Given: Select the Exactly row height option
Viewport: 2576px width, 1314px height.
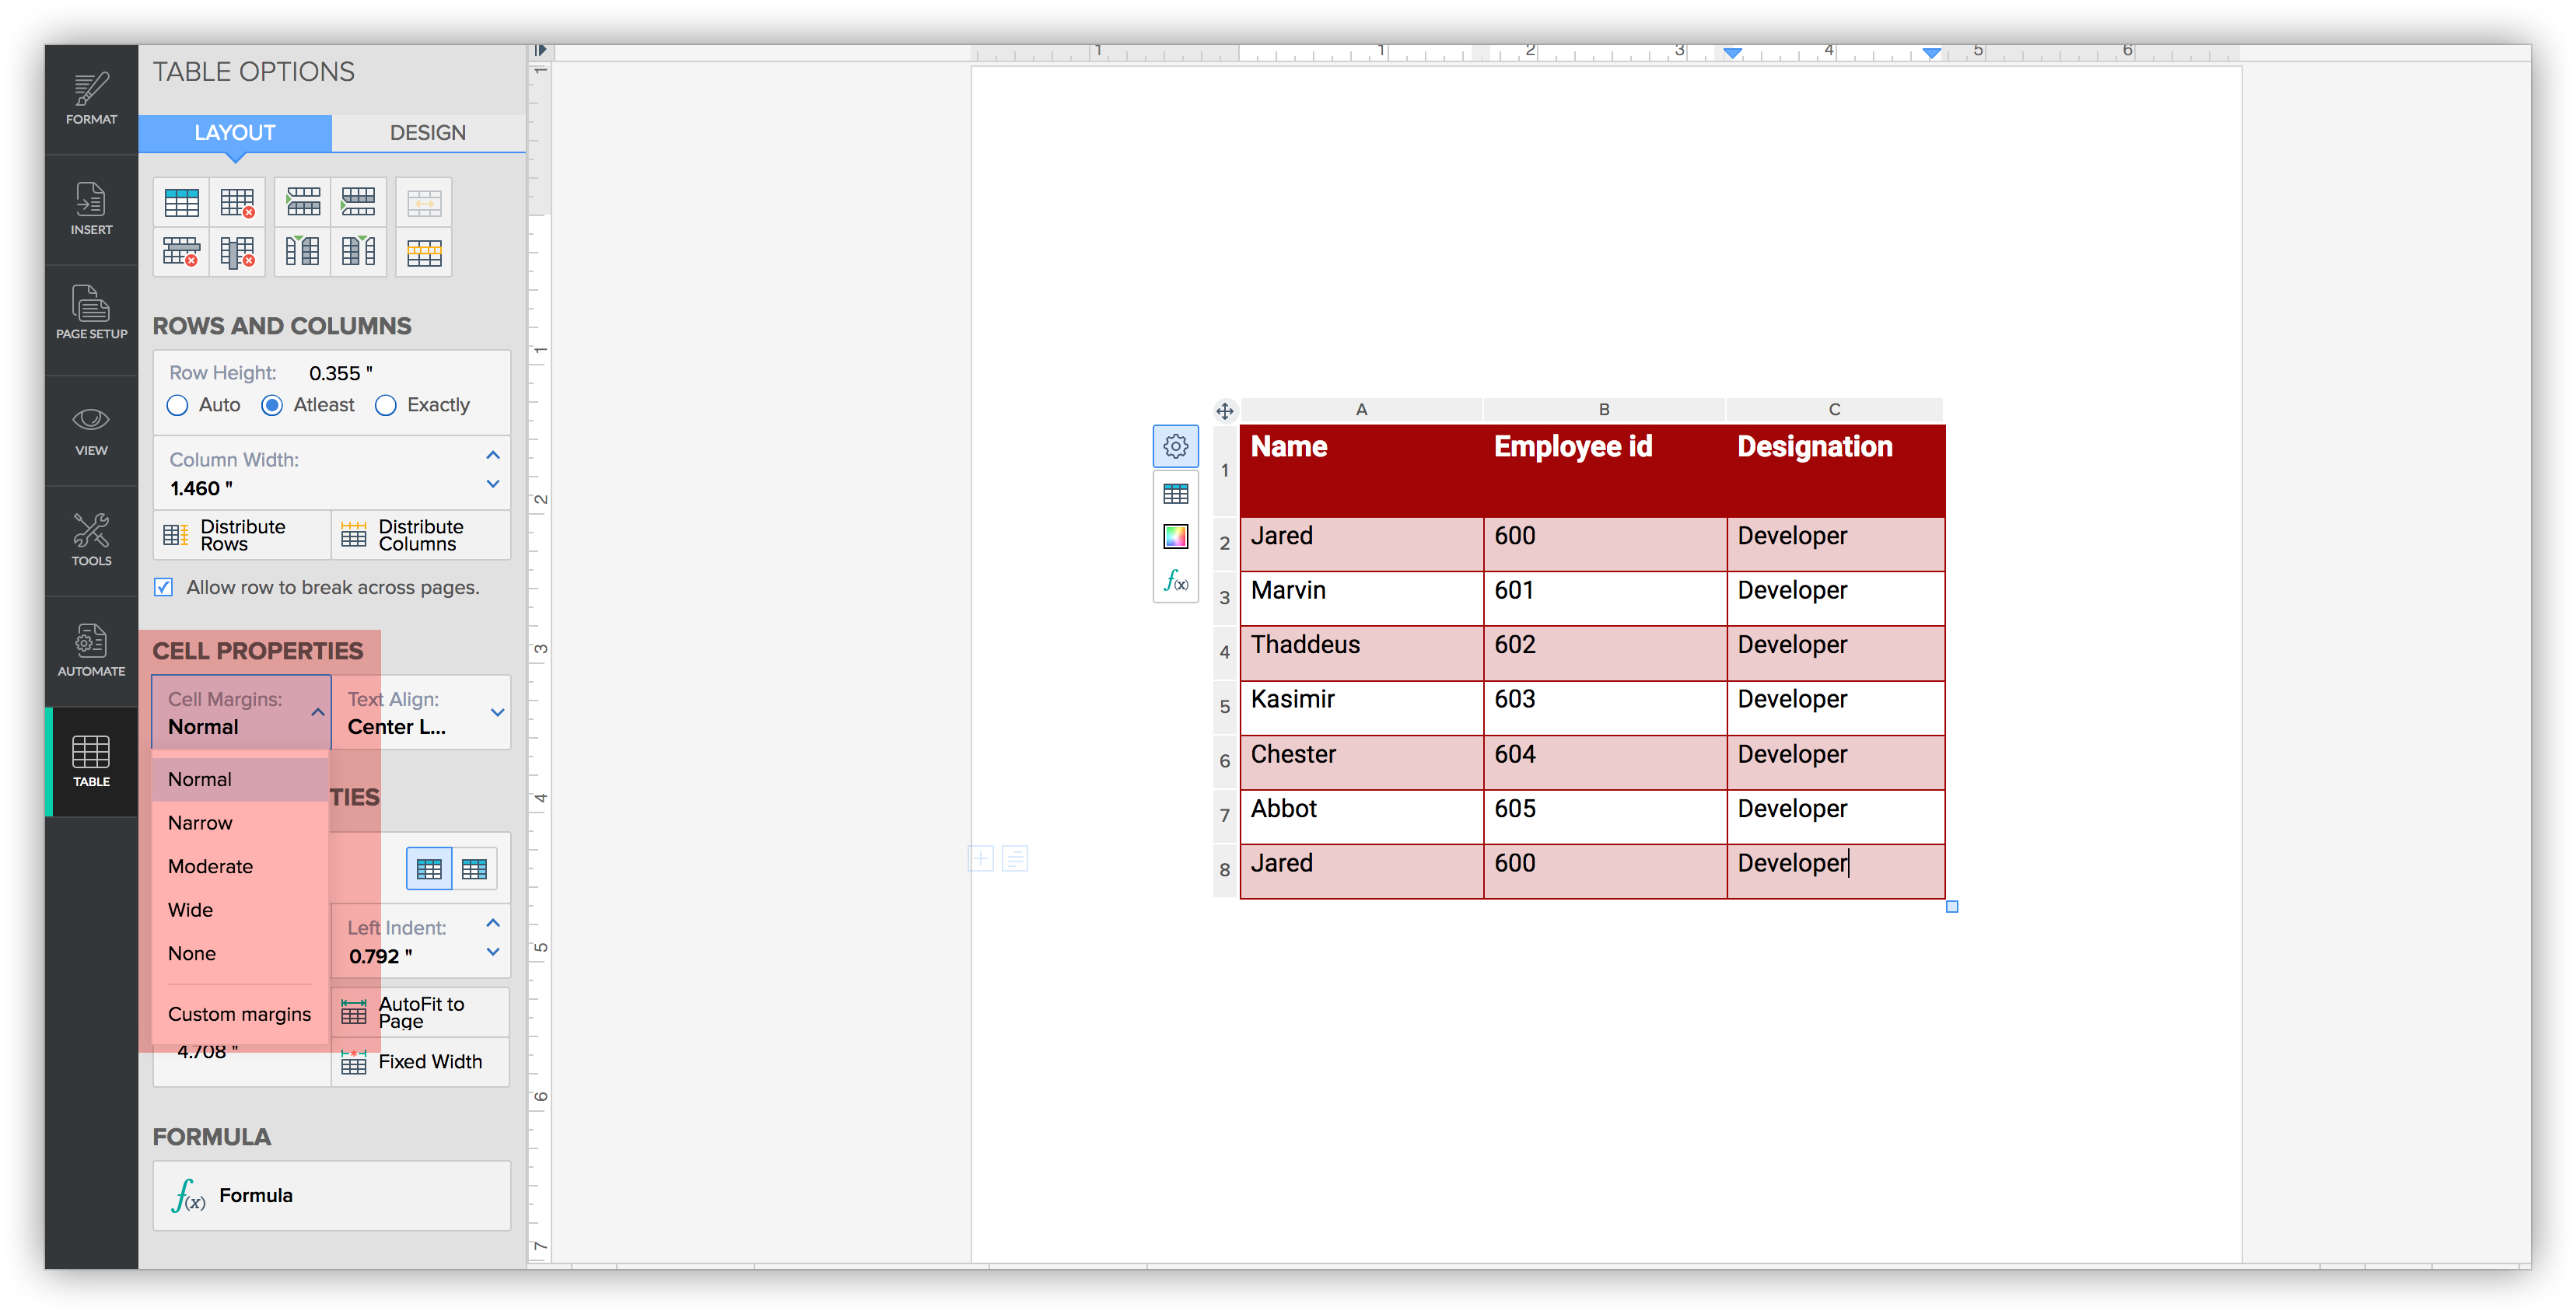Looking at the screenshot, I should click(x=386, y=405).
